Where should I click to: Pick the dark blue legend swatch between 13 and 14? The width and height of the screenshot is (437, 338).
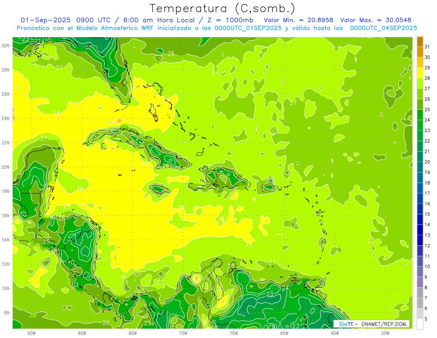420,230
